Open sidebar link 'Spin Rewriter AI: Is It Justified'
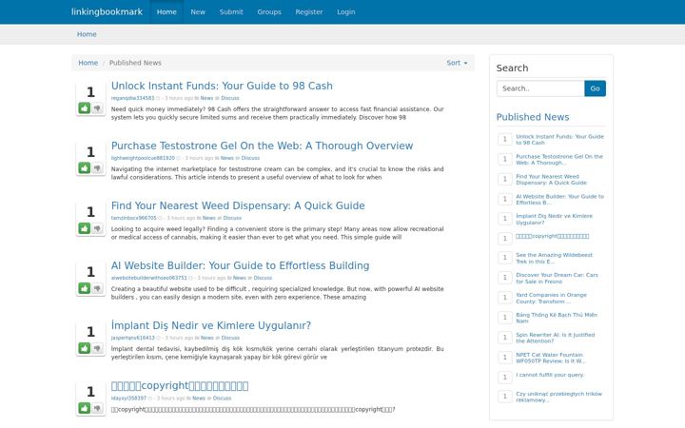 coord(556,338)
